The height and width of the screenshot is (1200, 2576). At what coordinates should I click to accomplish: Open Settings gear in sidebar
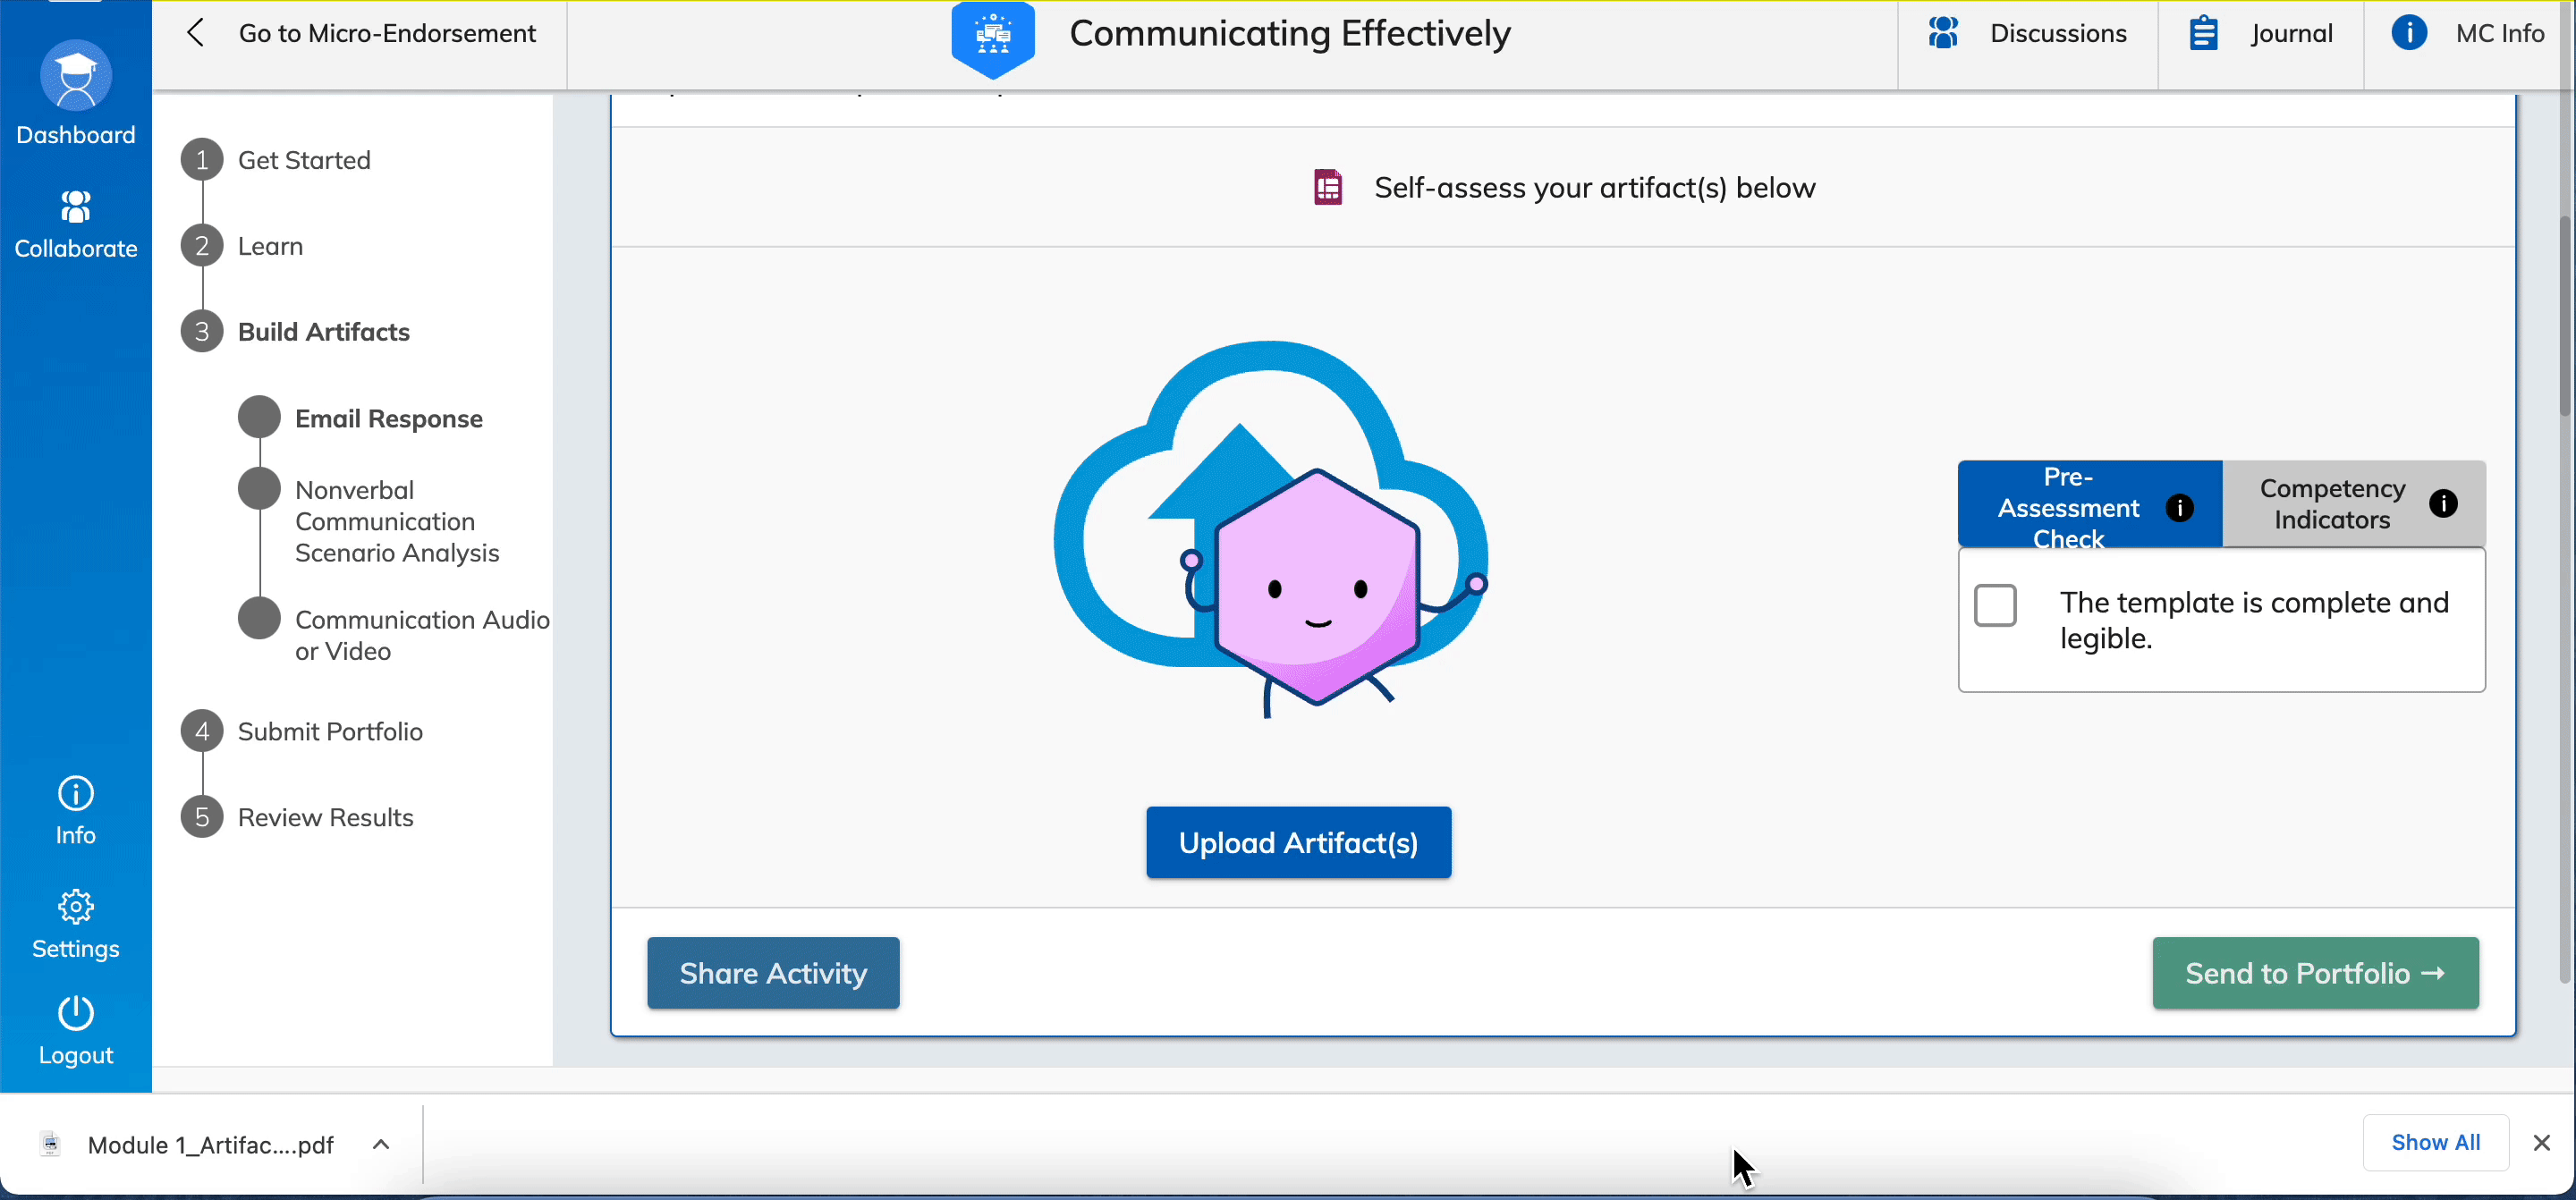tap(76, 907)
